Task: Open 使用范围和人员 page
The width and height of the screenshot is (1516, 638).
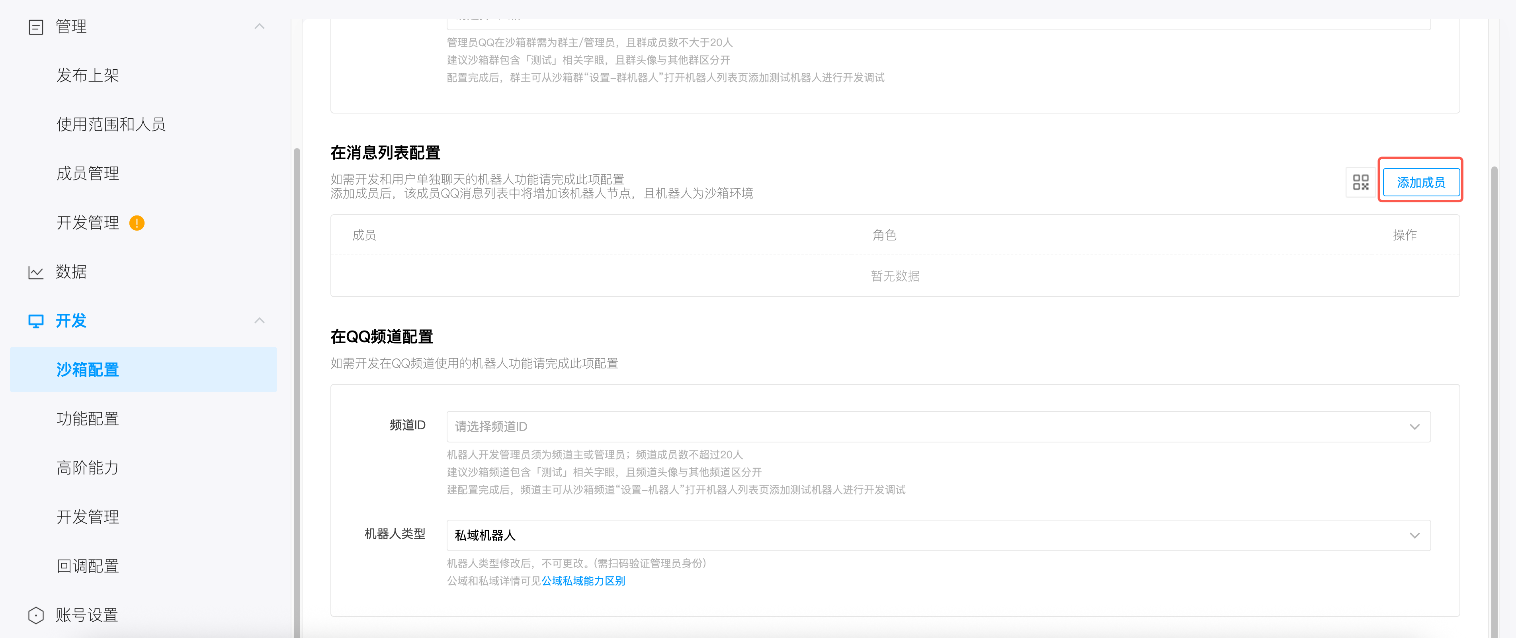Action: (x=111, y=124)
